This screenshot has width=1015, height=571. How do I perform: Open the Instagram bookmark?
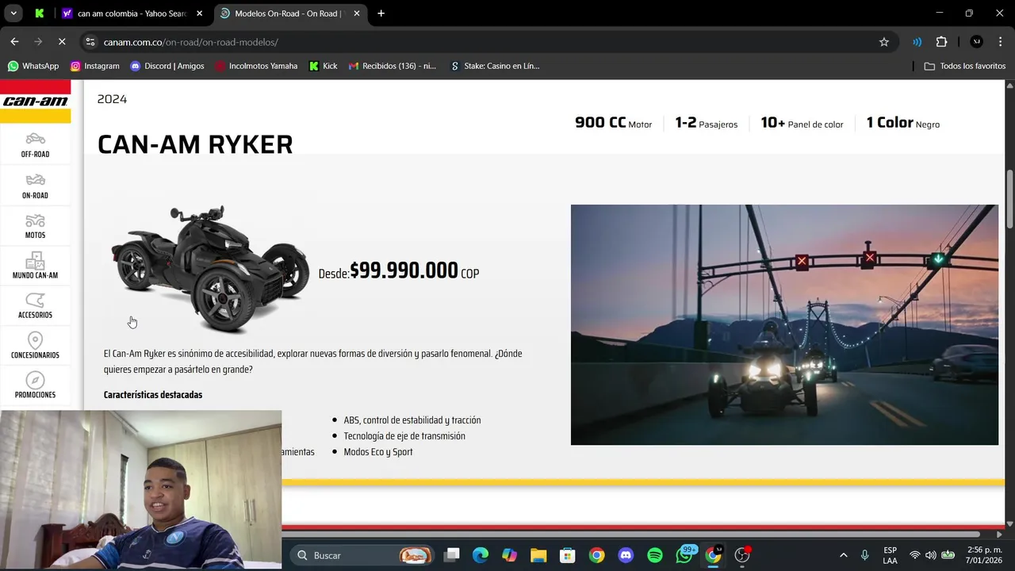[94, 66]
